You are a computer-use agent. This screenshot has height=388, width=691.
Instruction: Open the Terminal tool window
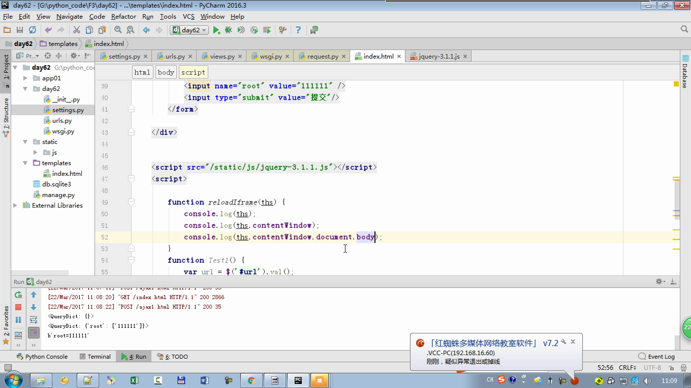pos(95,357)
